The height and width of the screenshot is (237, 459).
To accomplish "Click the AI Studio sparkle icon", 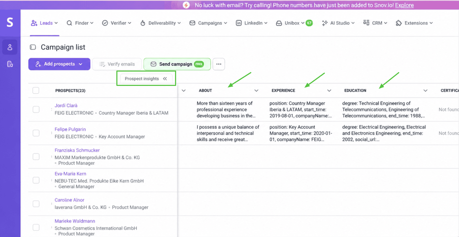I will [325, 23].
